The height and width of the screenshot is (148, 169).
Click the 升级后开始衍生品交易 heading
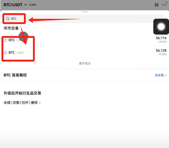pos(22,93)
